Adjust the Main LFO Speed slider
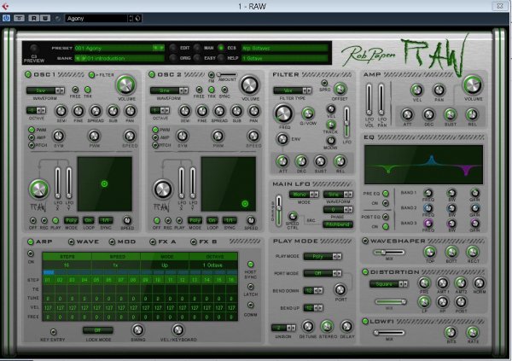 pyautogui.click(x=278, y=211)
